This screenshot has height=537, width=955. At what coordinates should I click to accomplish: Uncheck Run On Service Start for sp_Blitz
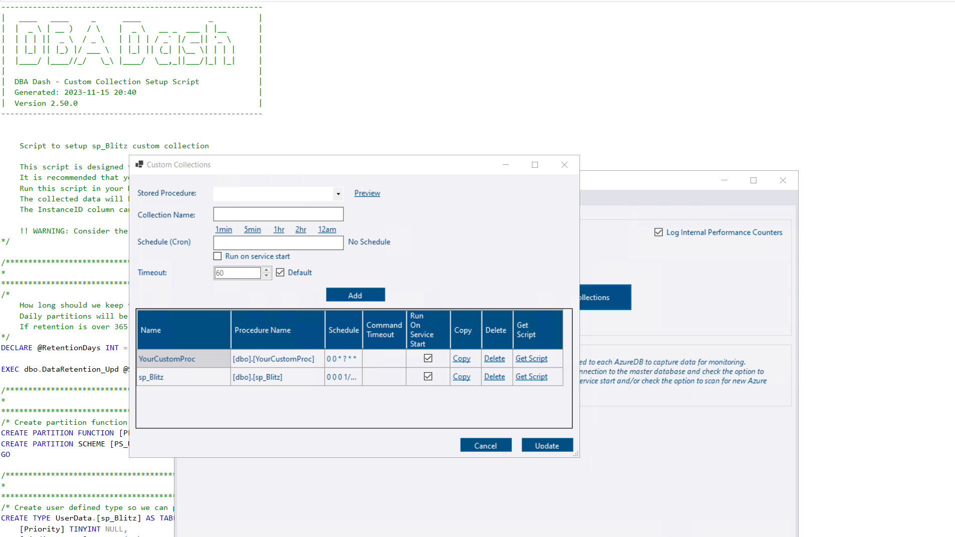tap(427, 377)
